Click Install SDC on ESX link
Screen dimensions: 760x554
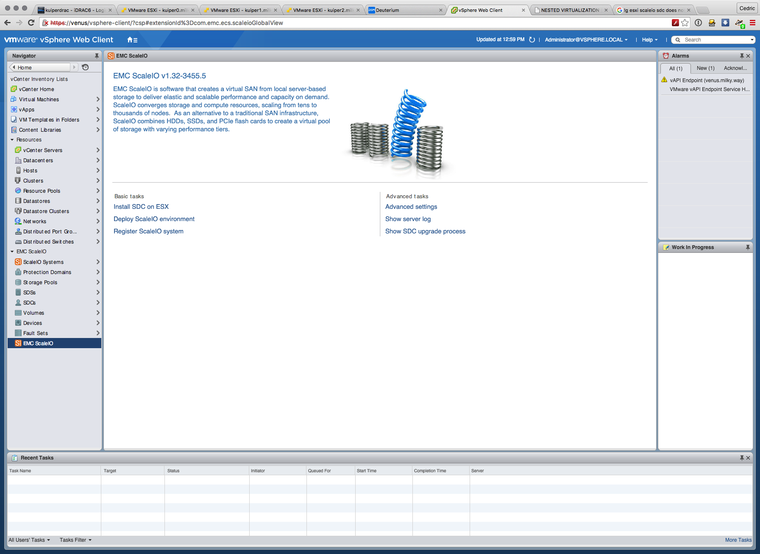tap(141, 207)
